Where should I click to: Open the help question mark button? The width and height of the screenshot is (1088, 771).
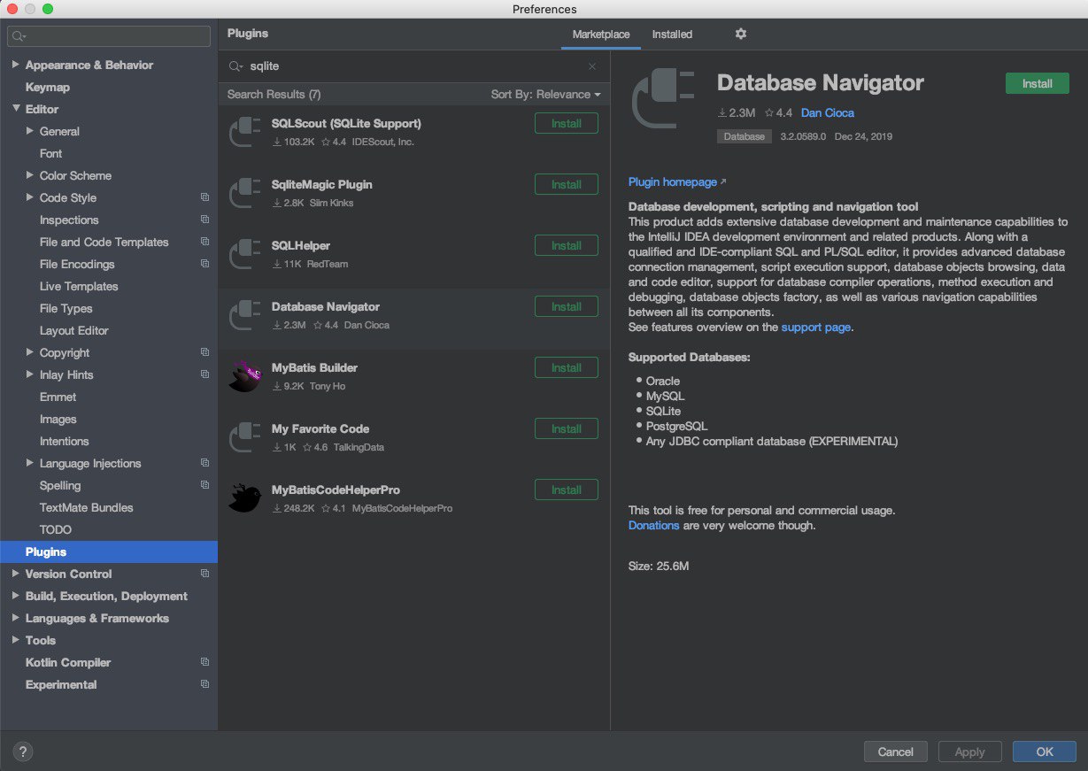tap(24, 752)
